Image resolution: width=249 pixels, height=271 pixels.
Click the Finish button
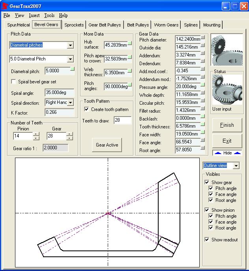tap(227, 125)
